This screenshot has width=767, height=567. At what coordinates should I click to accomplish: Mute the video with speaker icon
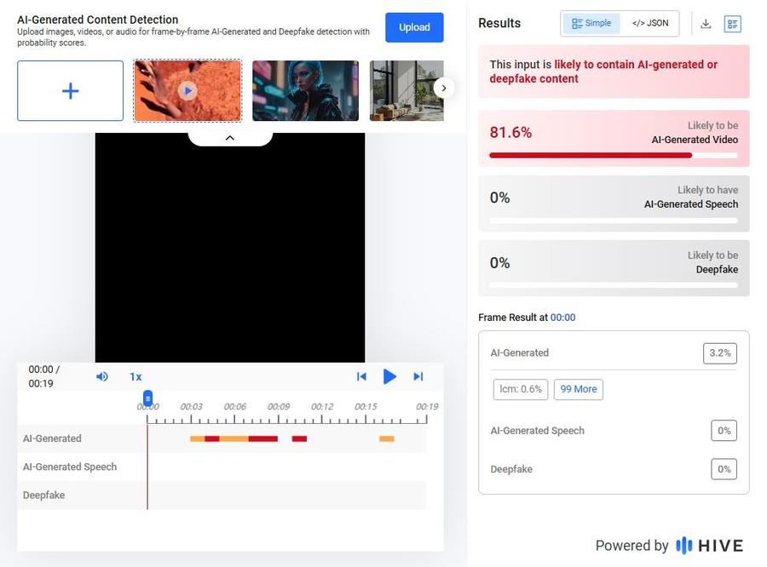[101, 376]
